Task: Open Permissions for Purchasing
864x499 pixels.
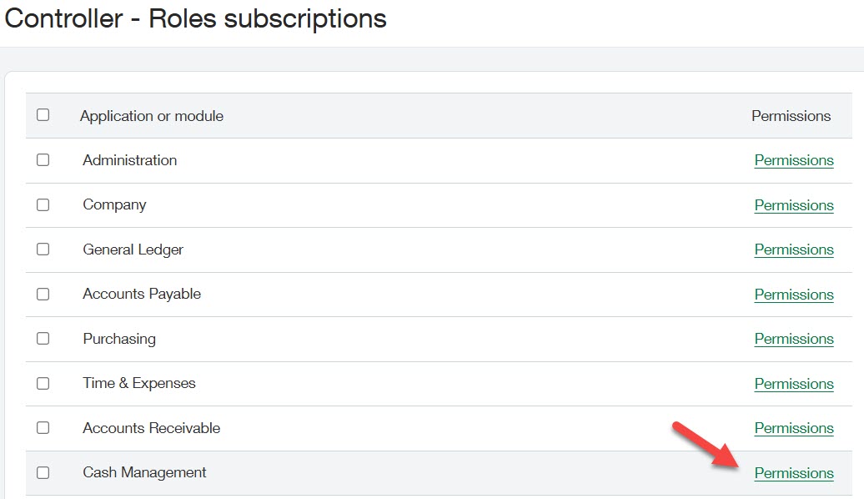Action: pyautogui.click(x=793, y=339)
